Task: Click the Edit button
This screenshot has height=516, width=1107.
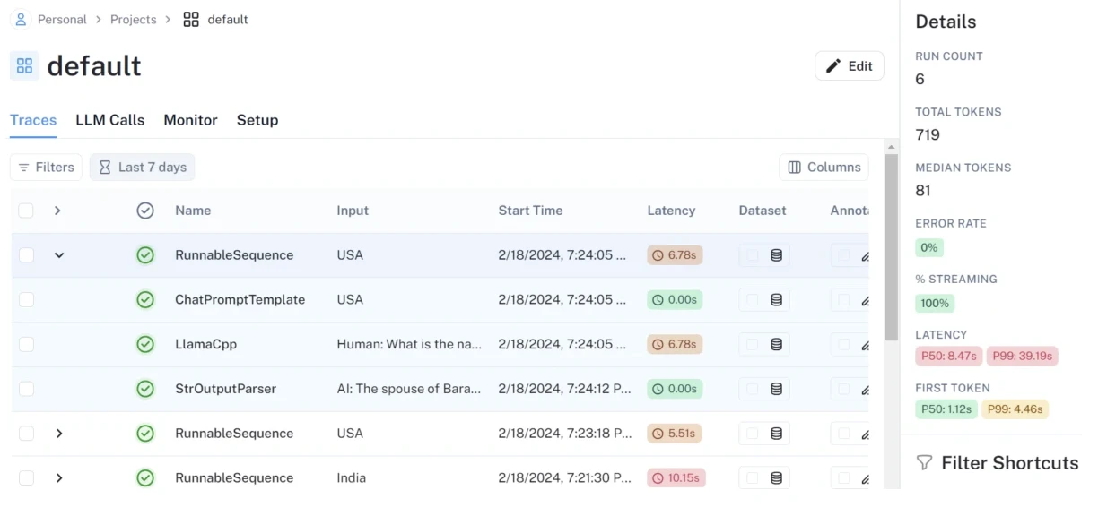Action: [850, 65]
